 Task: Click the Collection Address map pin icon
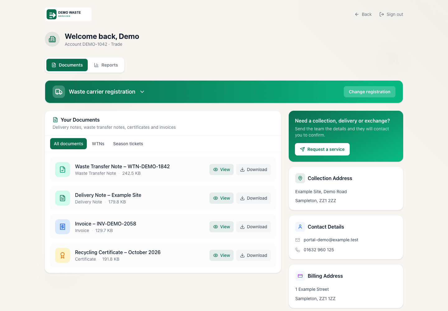[300, 178]
